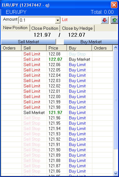Click the Sell column header
The height and width of the screenshot is (177, 119).
(34, 48)
